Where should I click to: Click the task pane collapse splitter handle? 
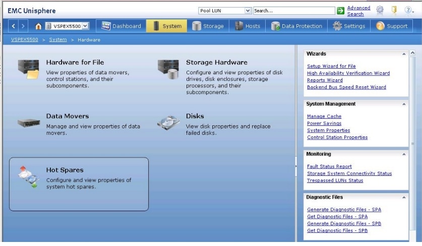coord(296,166)
